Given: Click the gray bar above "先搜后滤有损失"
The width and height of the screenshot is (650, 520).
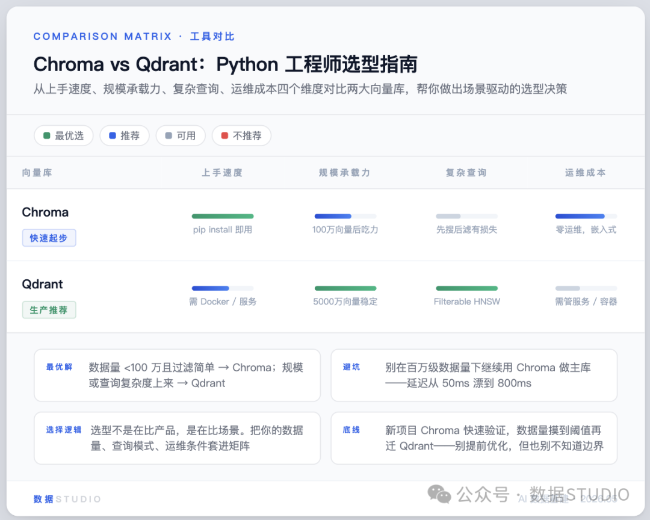Looking at the screenshot, I should [x=467, y=216].
